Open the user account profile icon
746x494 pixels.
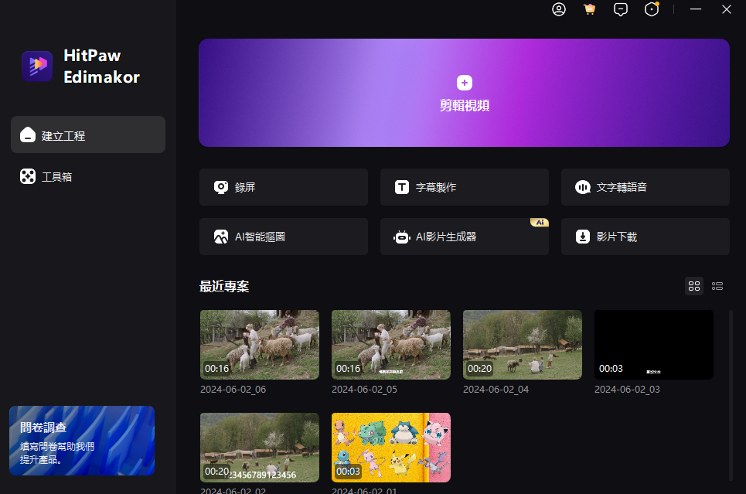coord(559,9)
